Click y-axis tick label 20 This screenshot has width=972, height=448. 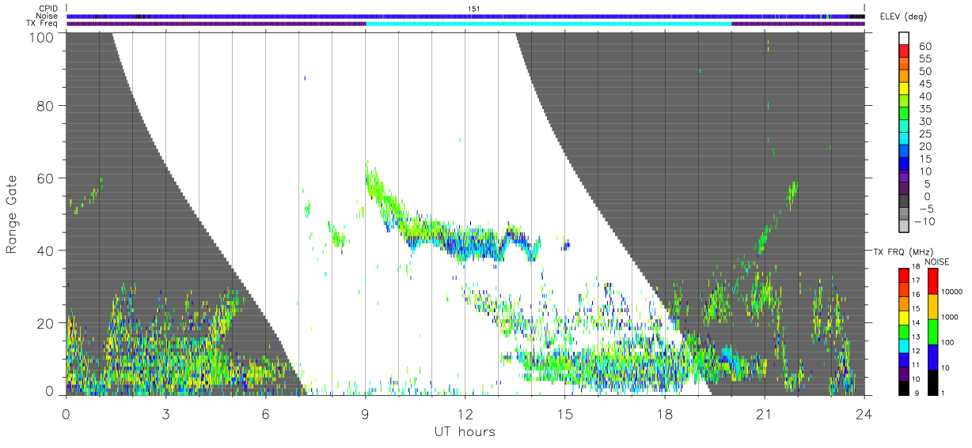click(x=47, y=323)
